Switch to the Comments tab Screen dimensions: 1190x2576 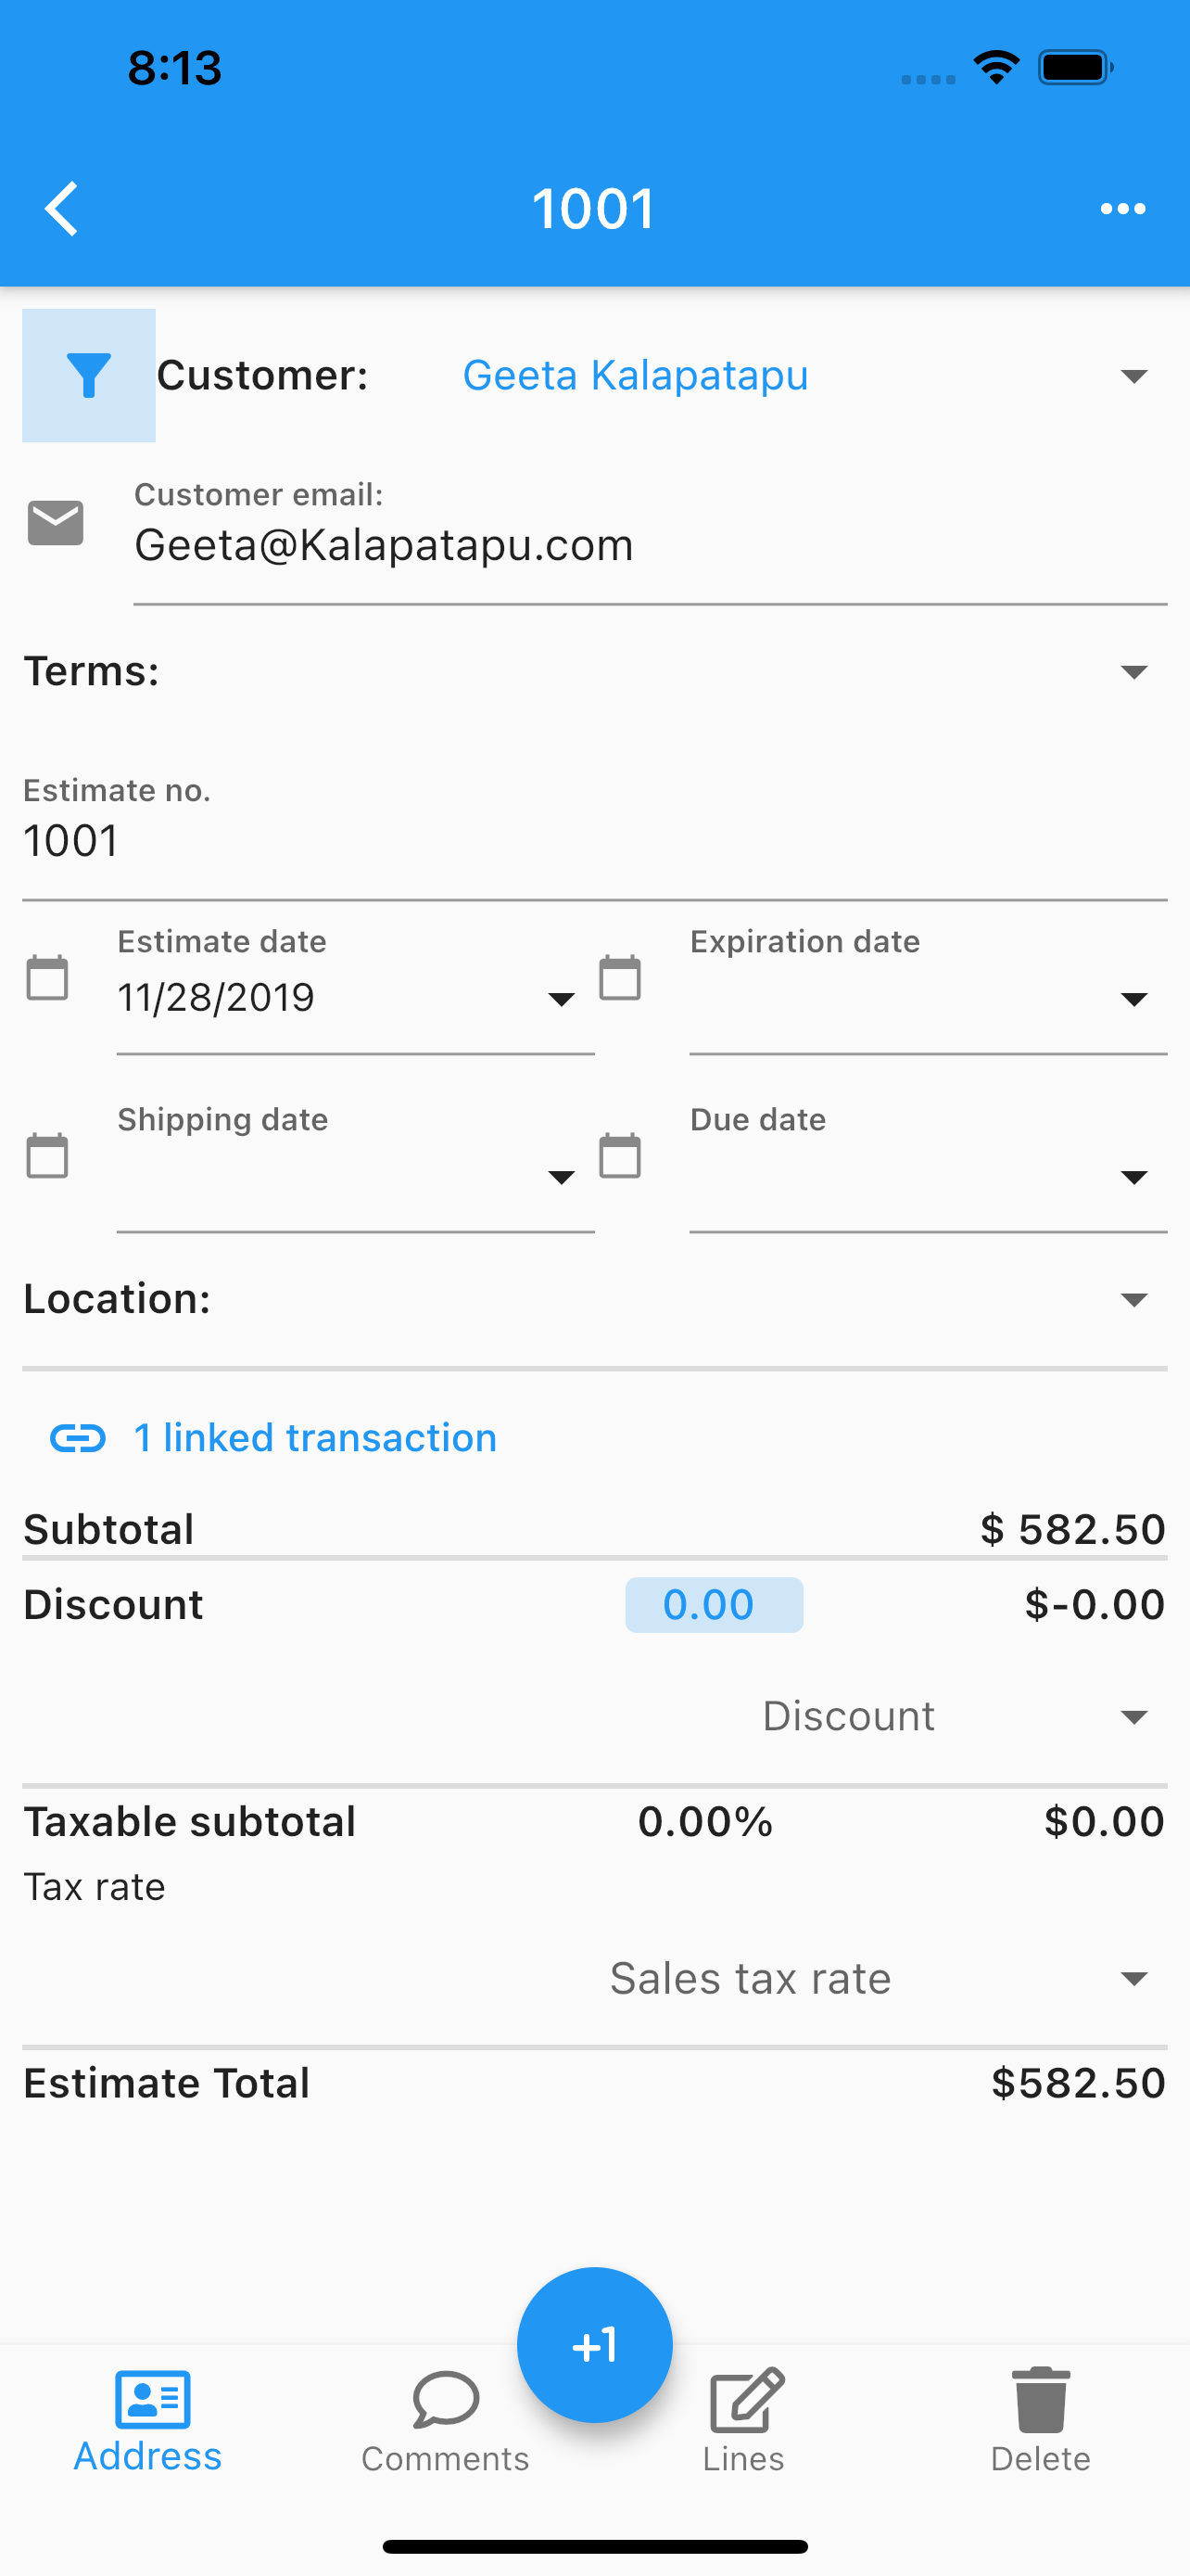point(446,2420)
